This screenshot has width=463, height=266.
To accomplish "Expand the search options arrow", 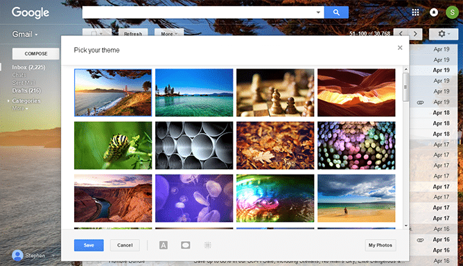I will tap(318, 12).
